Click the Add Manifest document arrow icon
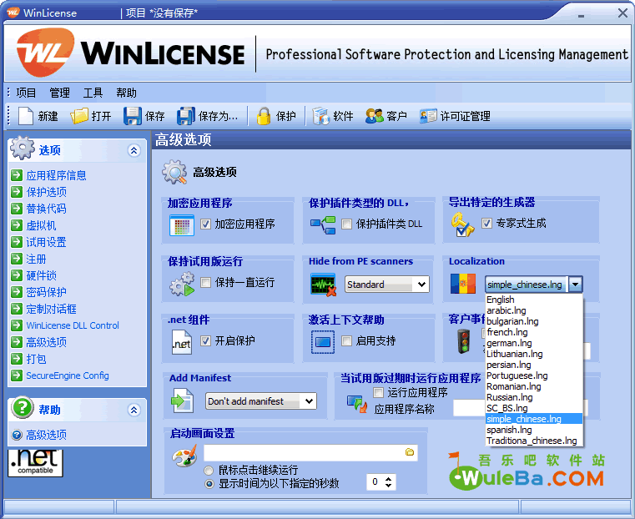 [x=183, y=401]
